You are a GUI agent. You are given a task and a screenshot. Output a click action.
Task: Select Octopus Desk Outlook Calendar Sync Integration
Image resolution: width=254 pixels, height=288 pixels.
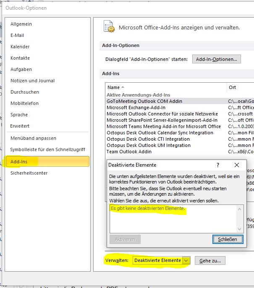[x=180, y=133]
